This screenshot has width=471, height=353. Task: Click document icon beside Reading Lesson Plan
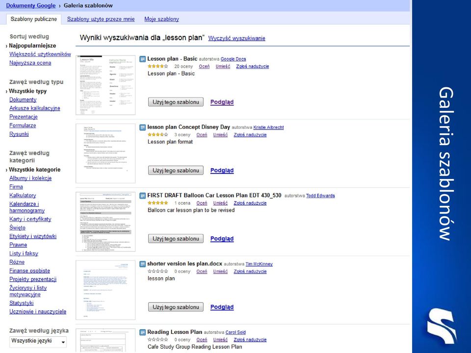[143, 332]
